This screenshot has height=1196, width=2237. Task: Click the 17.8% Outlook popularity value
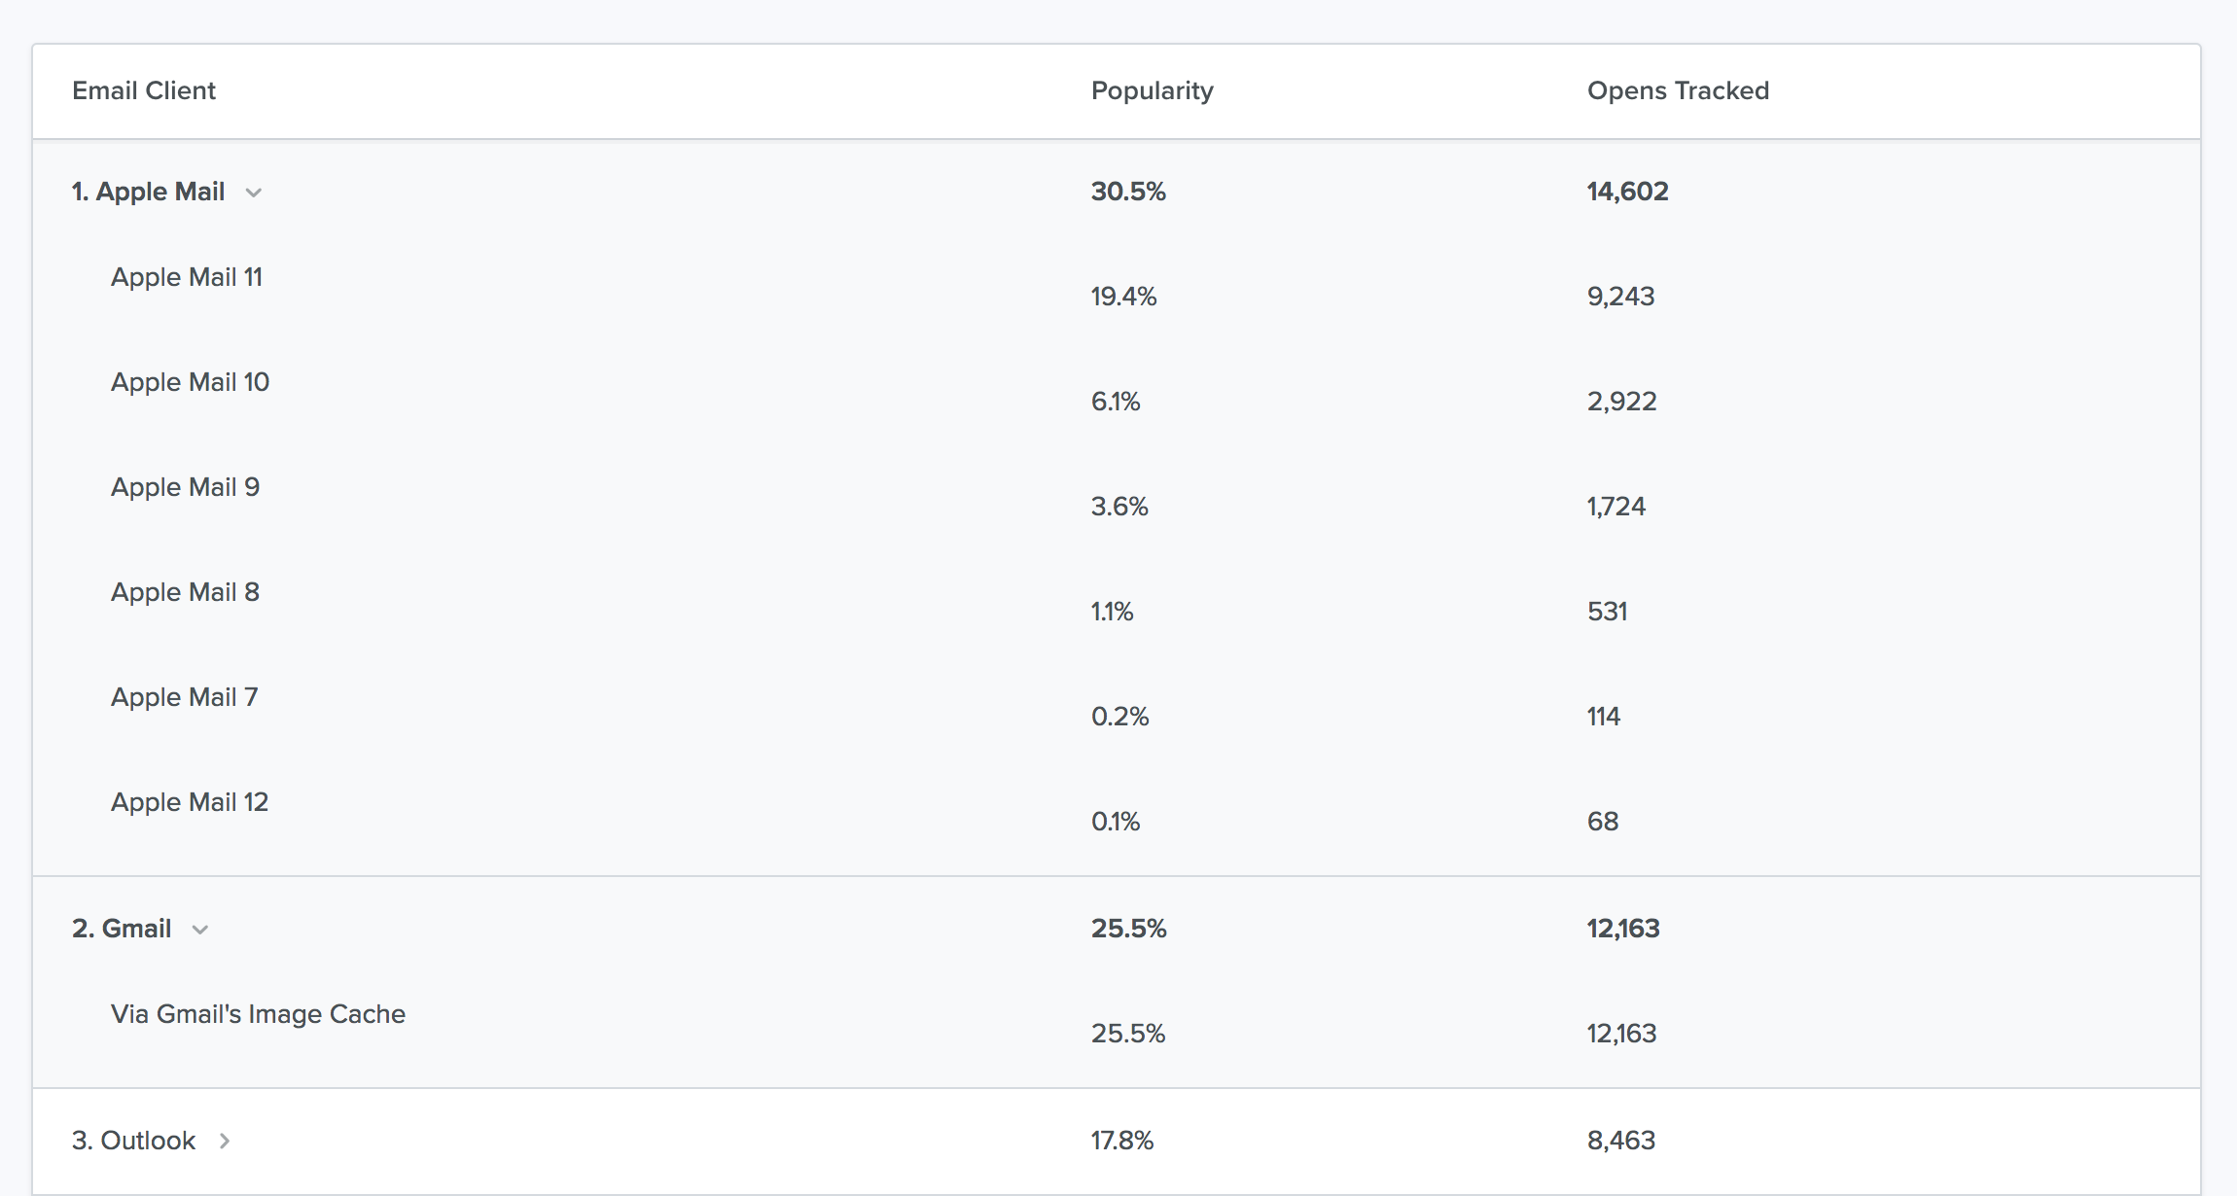click(1122, 1141)
